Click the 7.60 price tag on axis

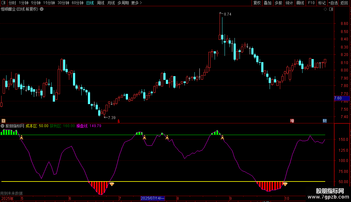click(x=342, y=98)
